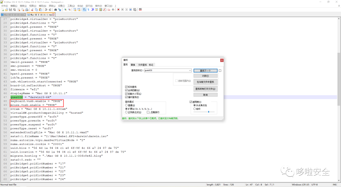341x187 pixels.
Task: Uncheck the 反向查找 checkbox
Action: coord(126,87)
